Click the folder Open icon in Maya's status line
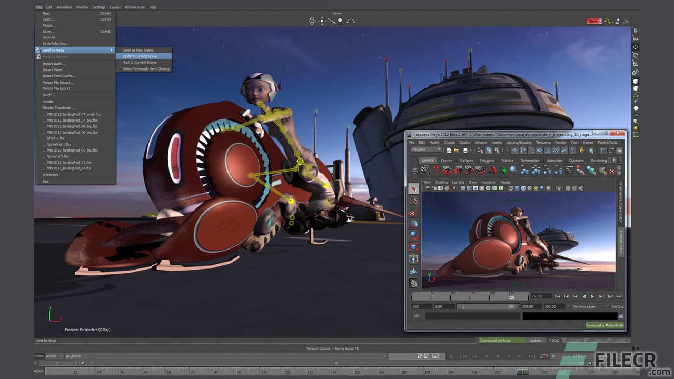 (457, 151)
